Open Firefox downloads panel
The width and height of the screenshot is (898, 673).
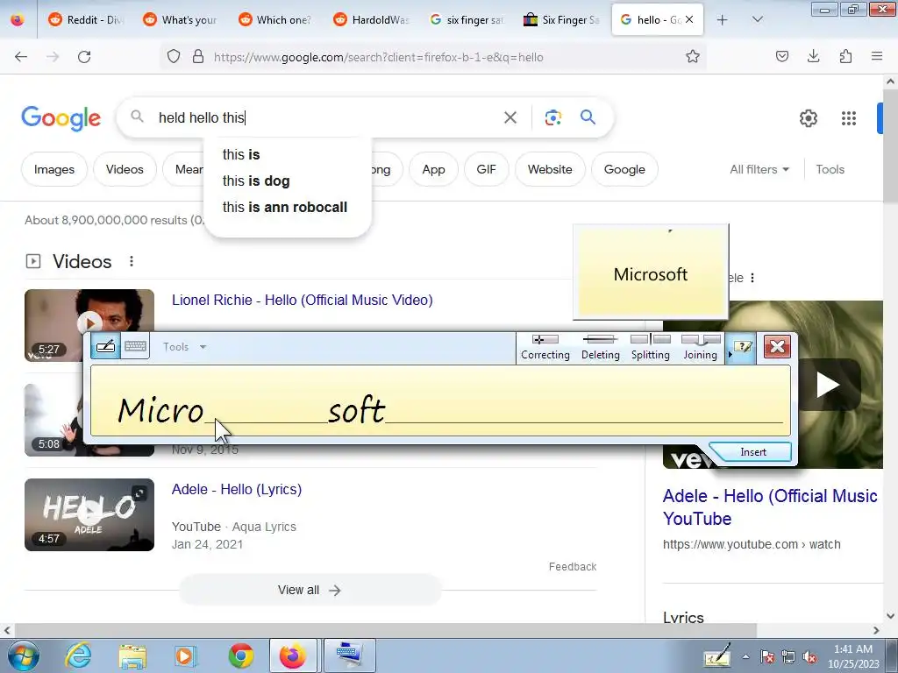click(813, 56)
